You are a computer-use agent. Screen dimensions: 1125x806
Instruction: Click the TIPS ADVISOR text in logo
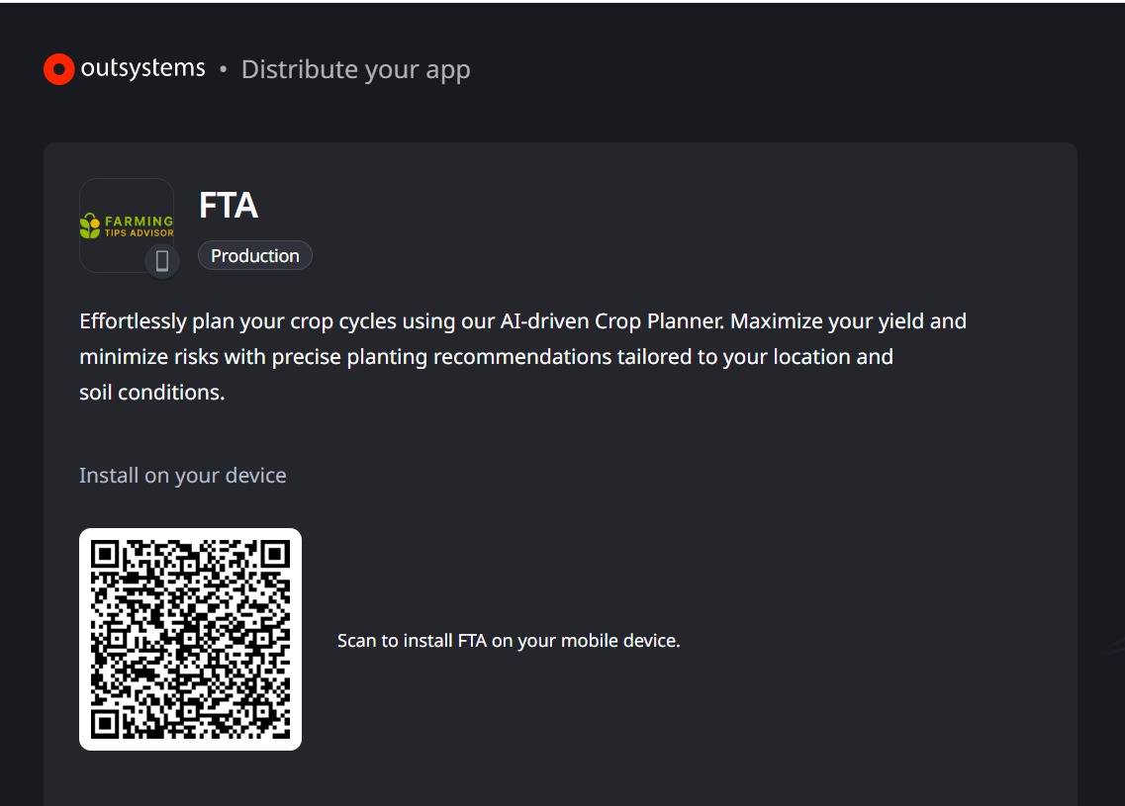(140, 233)
